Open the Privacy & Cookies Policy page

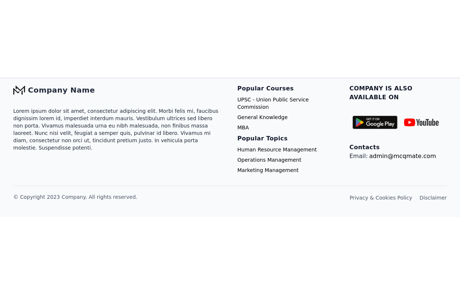381,198
